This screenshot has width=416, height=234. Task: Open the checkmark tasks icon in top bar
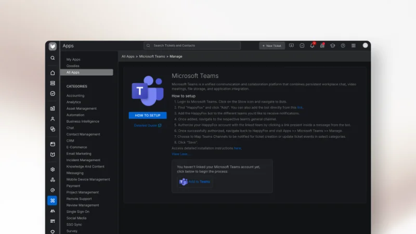click(302, 46)
